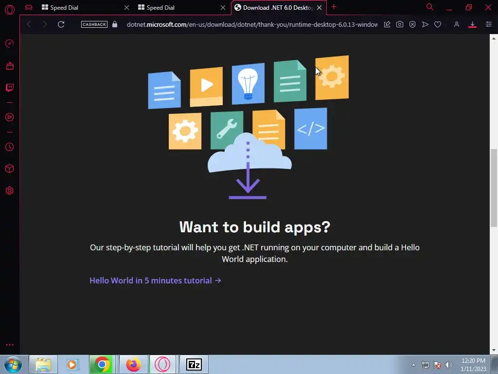The image size is (498, 374).
Task: Open Twitch panel in sidebar
Action: tap(10, 88)
